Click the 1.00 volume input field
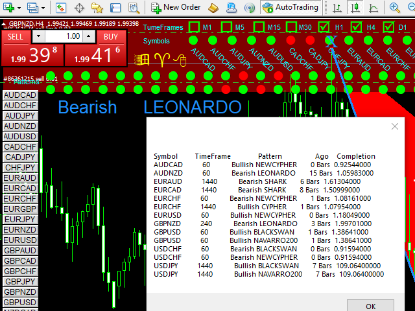The height and width of the screenshot is (311, 415). pyautogui.click(x=64, y=36)
